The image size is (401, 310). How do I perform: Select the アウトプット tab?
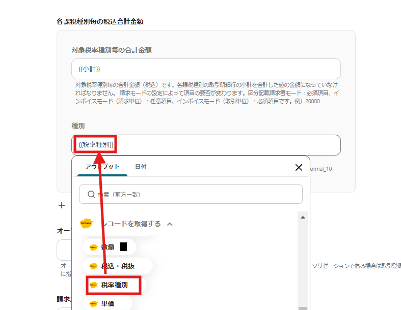pos(102,167)
